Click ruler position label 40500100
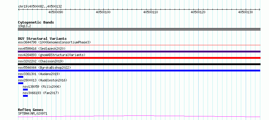 [103, 12]
